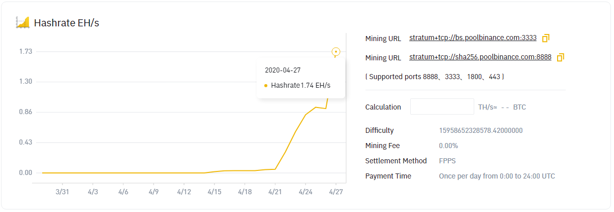Open the stratum+tcp://bs.poolbinance.com:3333 link

click(473, 38)
